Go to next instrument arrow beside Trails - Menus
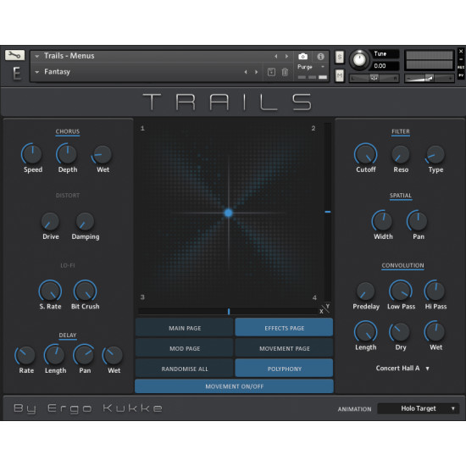Screen dimensions: 466x466 tap(286, 56)
